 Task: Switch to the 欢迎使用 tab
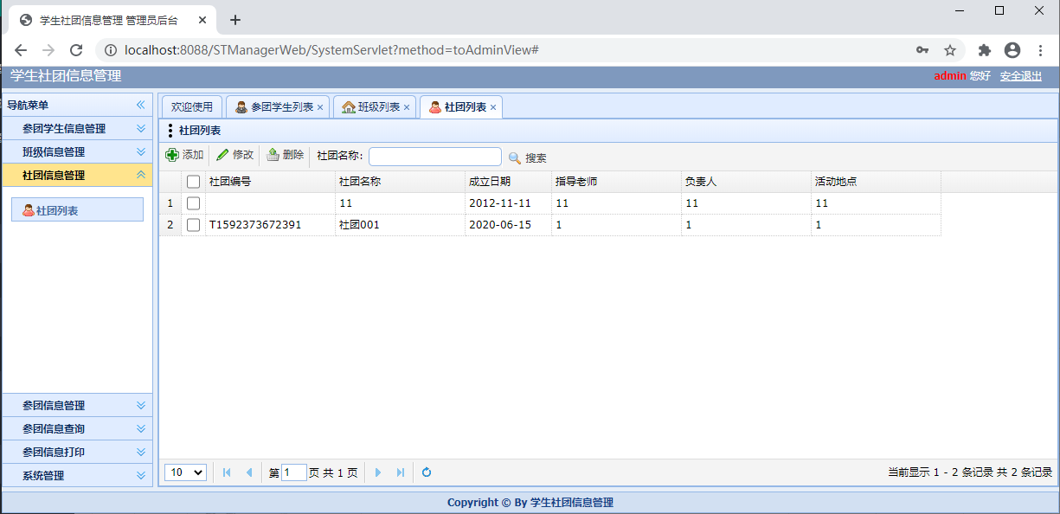pos(191,107)
